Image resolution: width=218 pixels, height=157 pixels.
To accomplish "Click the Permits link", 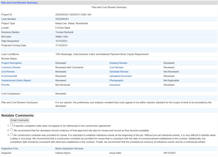I will click(6, 85).
